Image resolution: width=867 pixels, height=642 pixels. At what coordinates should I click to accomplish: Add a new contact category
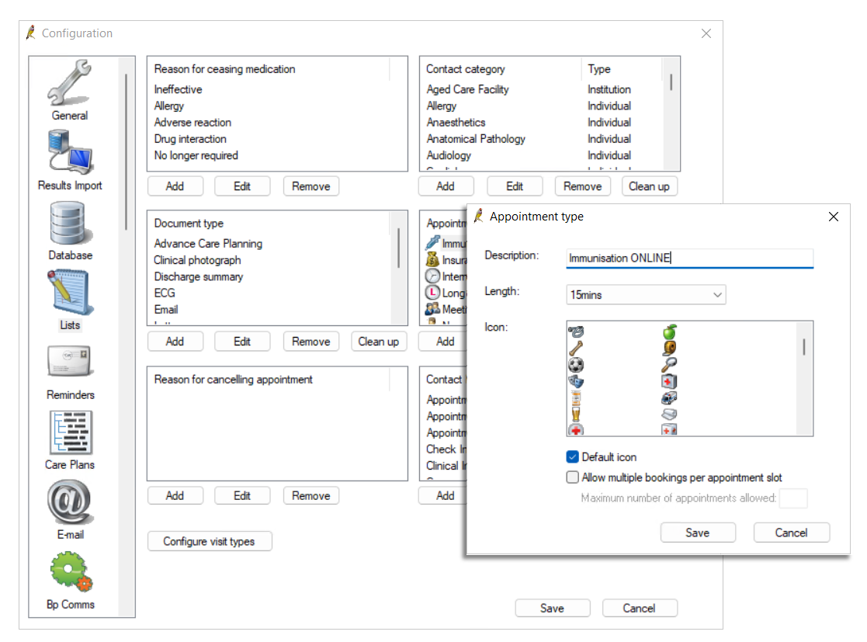[446, 186]
